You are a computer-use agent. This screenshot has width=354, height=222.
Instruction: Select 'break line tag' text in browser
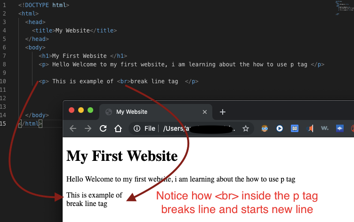point(87,204)
